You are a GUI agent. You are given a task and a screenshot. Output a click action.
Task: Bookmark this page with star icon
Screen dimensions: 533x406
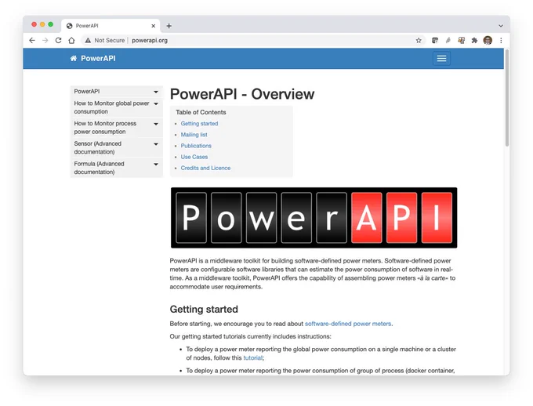[419, 41]
